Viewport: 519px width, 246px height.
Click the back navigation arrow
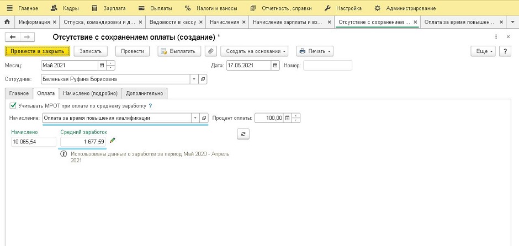(13, 37)
